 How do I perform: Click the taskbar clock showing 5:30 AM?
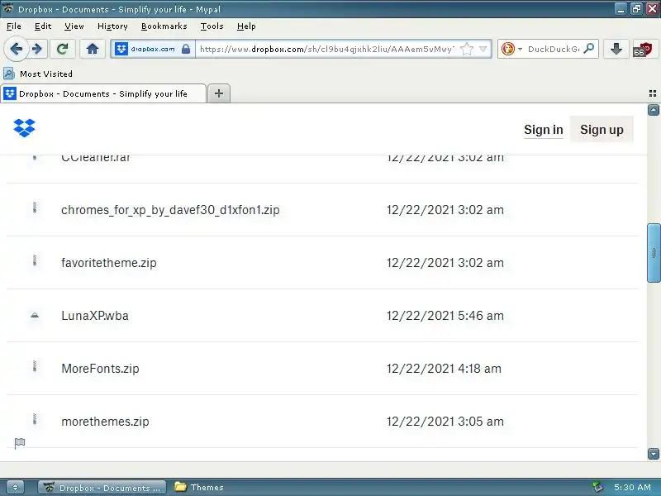click(632, 487)
